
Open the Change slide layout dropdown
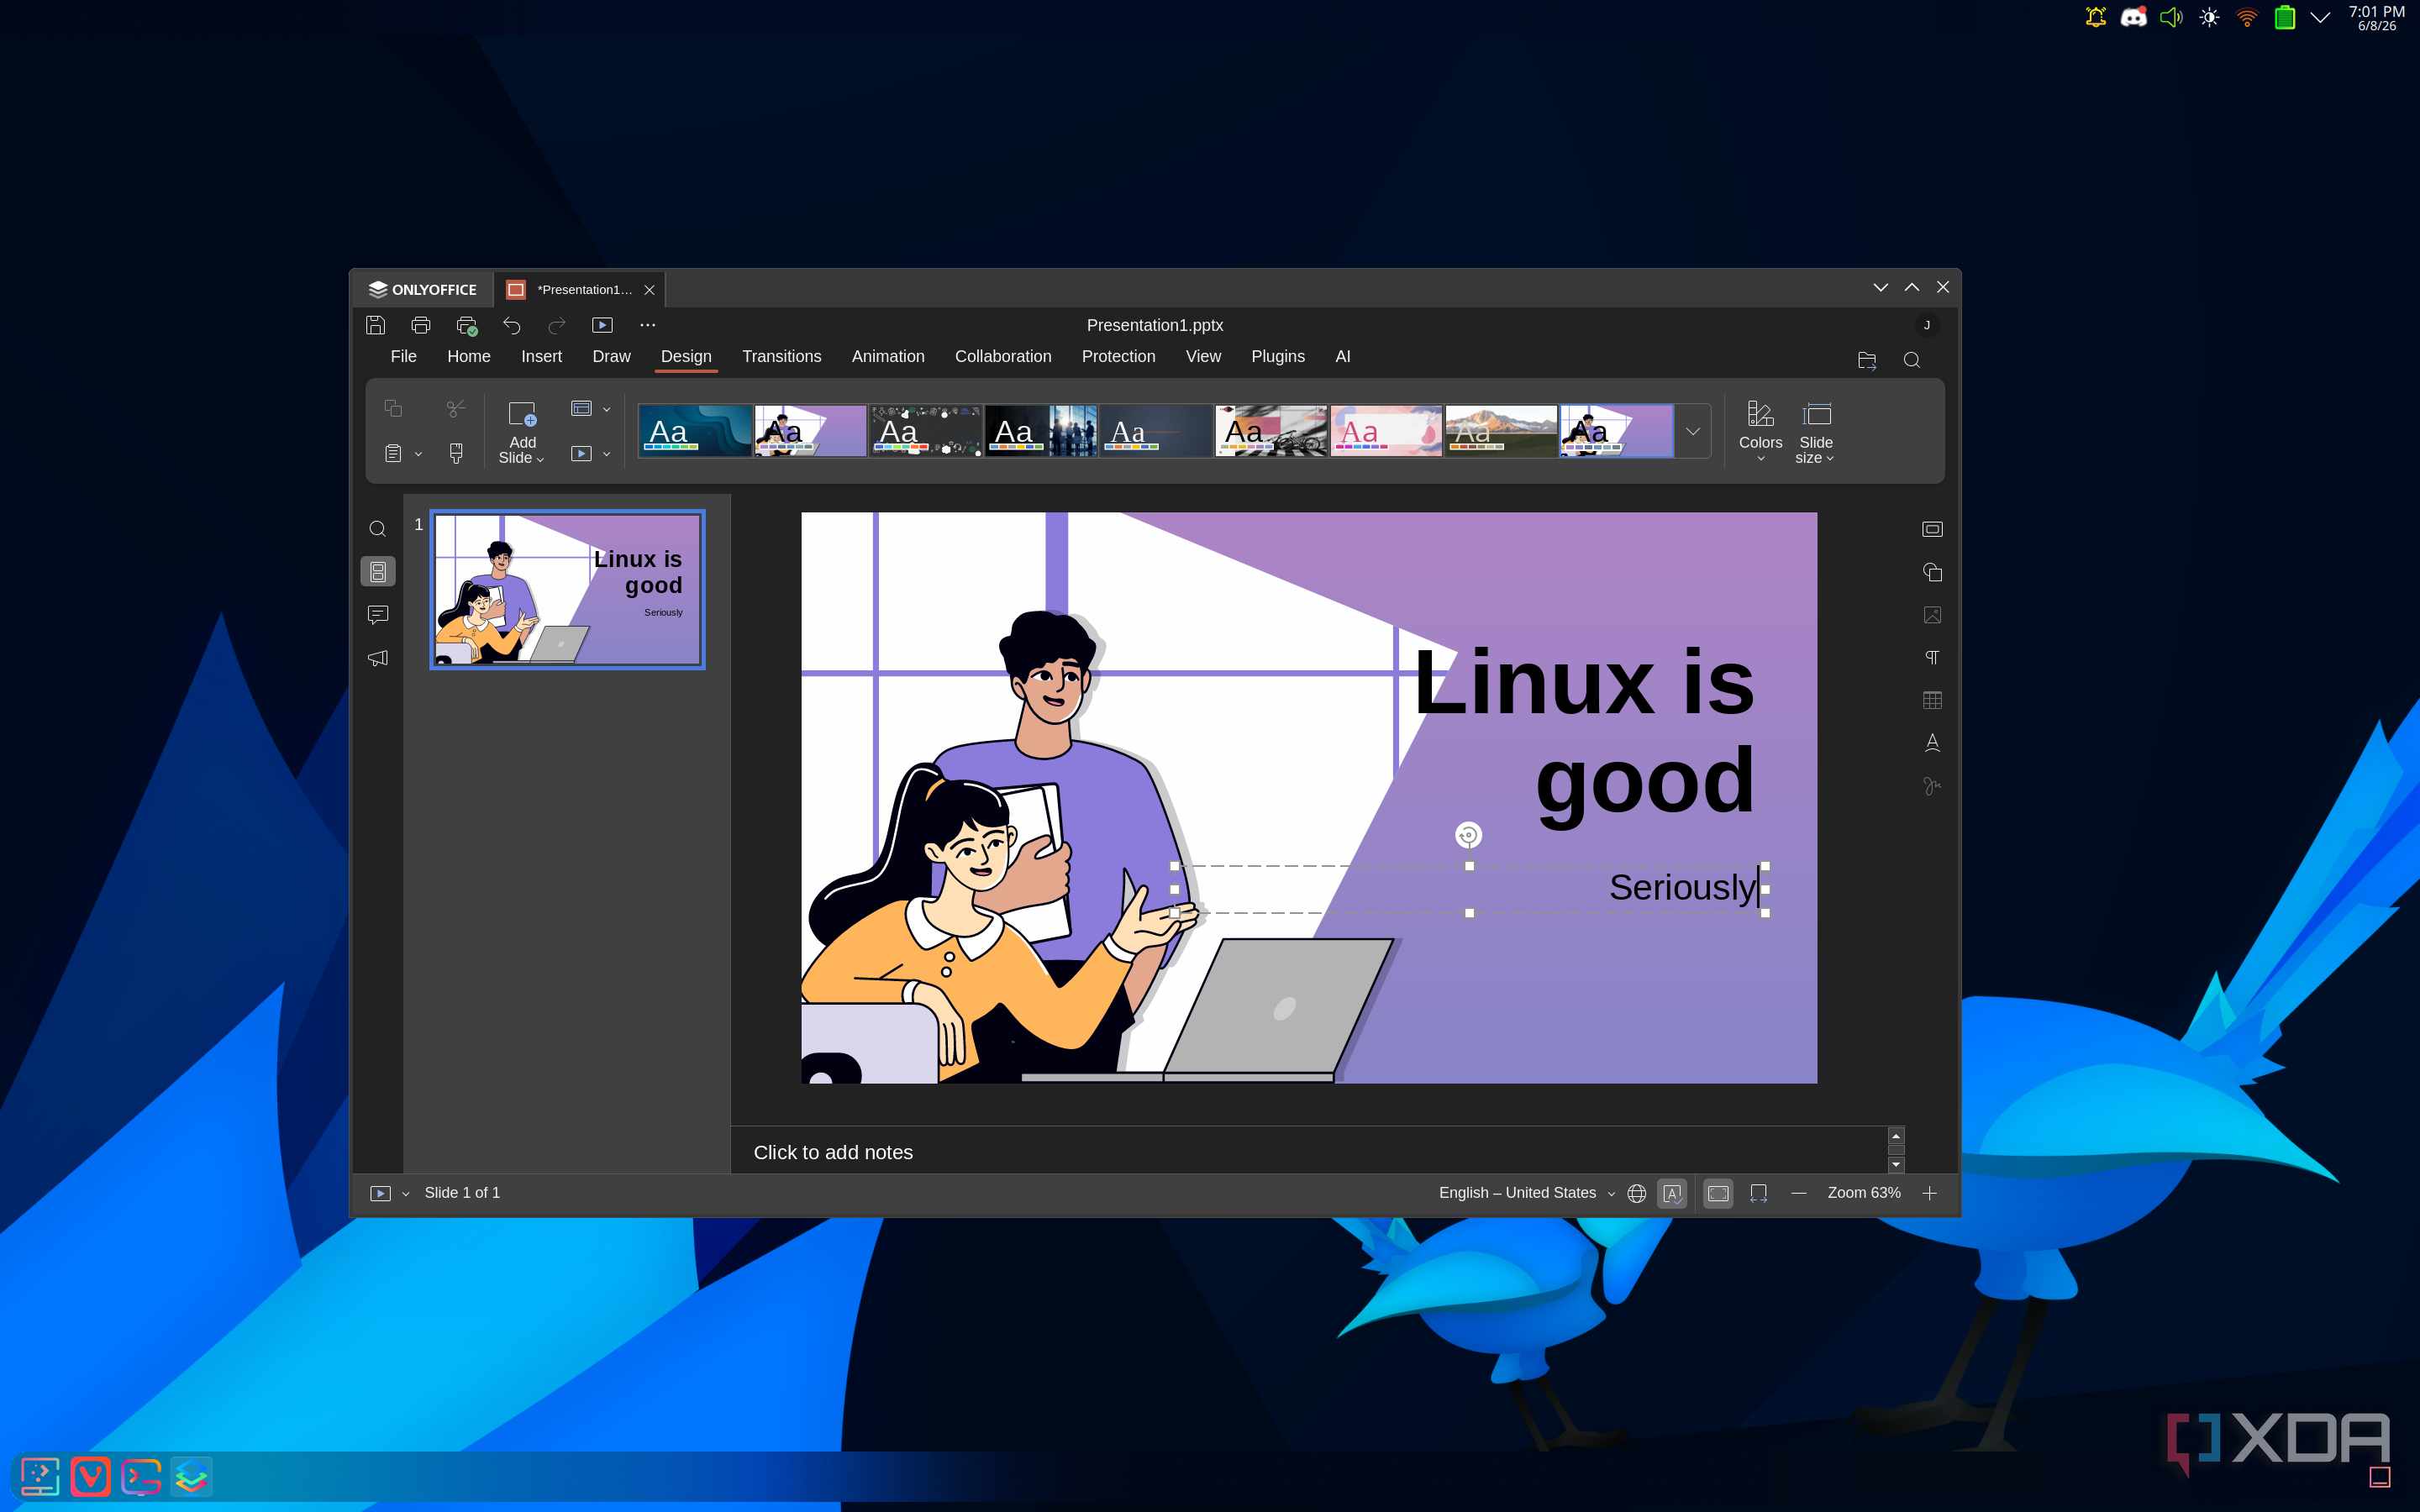pos(590,408)
